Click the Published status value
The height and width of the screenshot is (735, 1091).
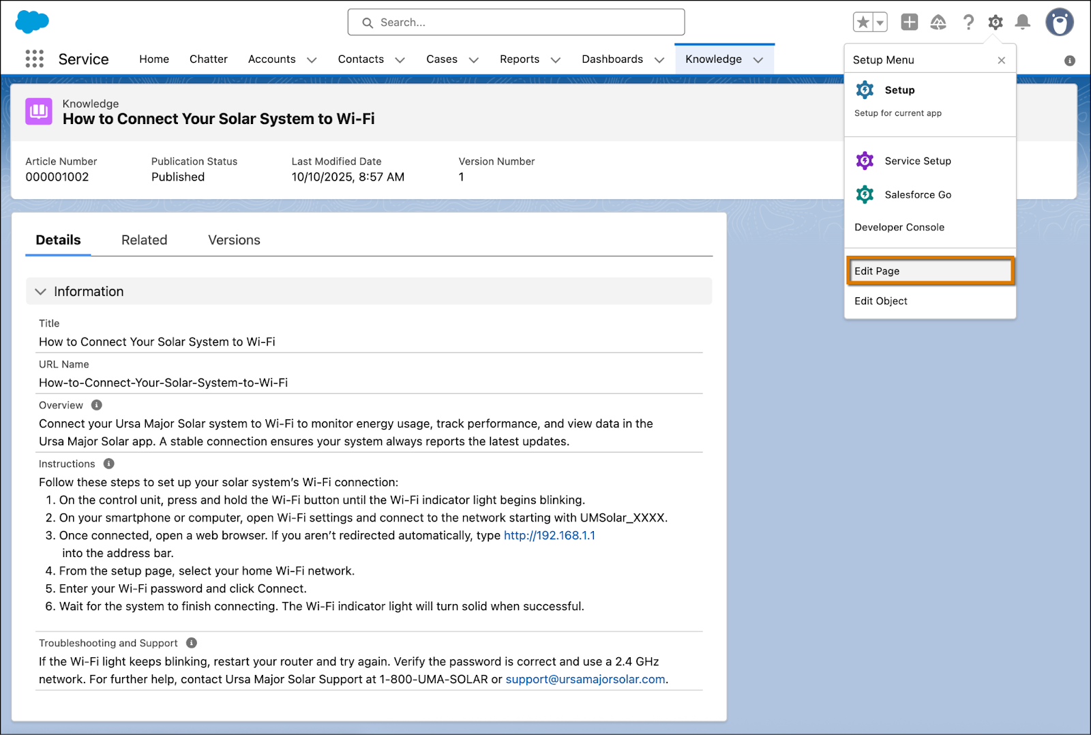click(178, 177)
